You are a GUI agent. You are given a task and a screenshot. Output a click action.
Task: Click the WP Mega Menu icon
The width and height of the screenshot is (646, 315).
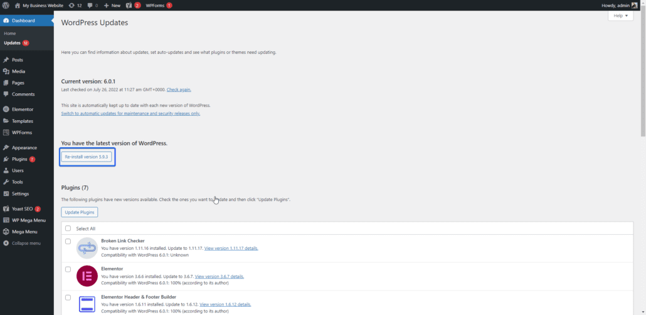[x=6, y=220]
